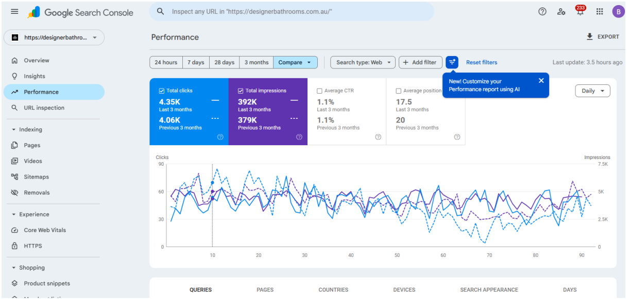
Task: Open the help question mark icon
Action: [542, 12]
